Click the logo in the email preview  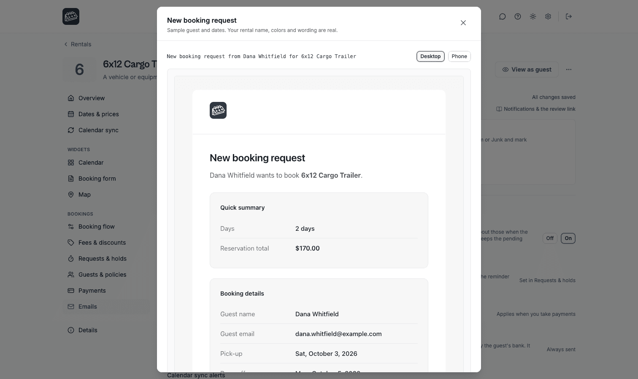pyautogui.click(x=218, y=110)
